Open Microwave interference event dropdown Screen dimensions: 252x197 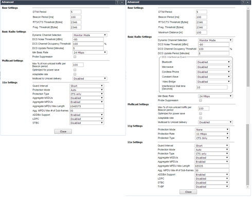click(x=213, y=67)
